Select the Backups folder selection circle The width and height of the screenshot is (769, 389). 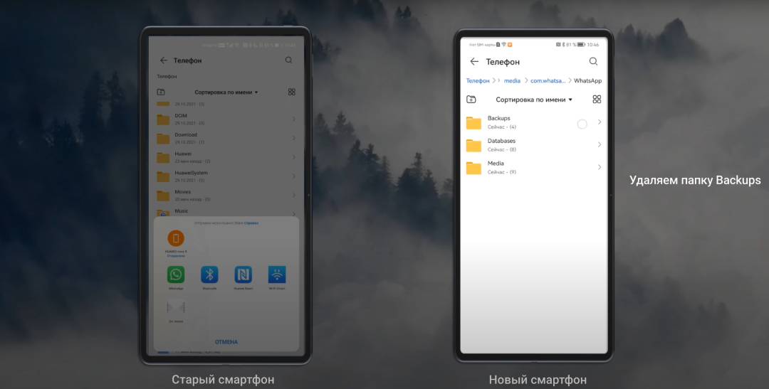[x=582, y=124]
